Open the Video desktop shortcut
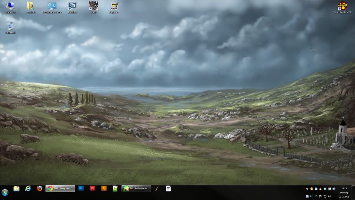The height and width of the screenshot is (200, 355). [93, 7]
